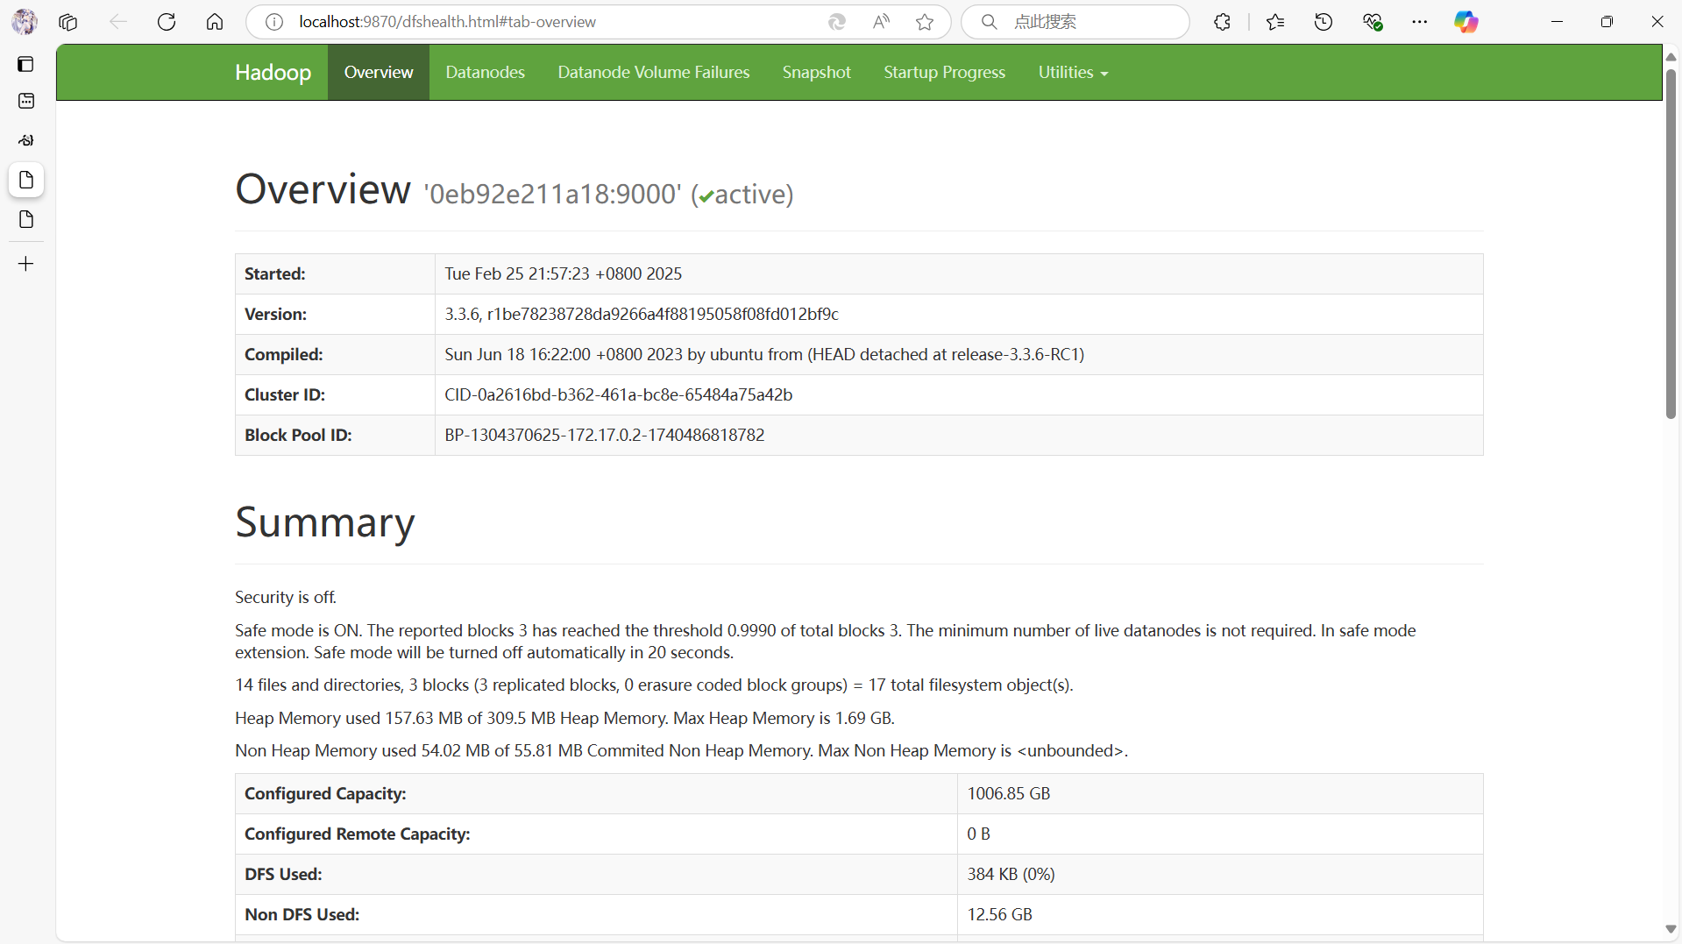
Task: Open the settings and more menu
Action: pos(1420,22)
